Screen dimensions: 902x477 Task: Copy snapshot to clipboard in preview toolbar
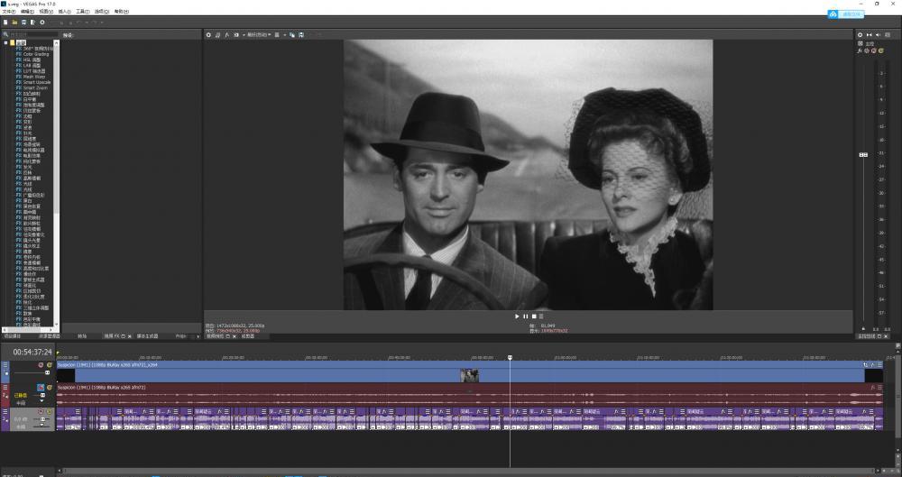click(291, 35)
